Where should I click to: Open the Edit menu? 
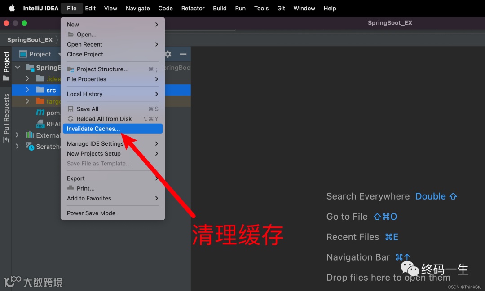pyautogui.click(x=90, y=9)
